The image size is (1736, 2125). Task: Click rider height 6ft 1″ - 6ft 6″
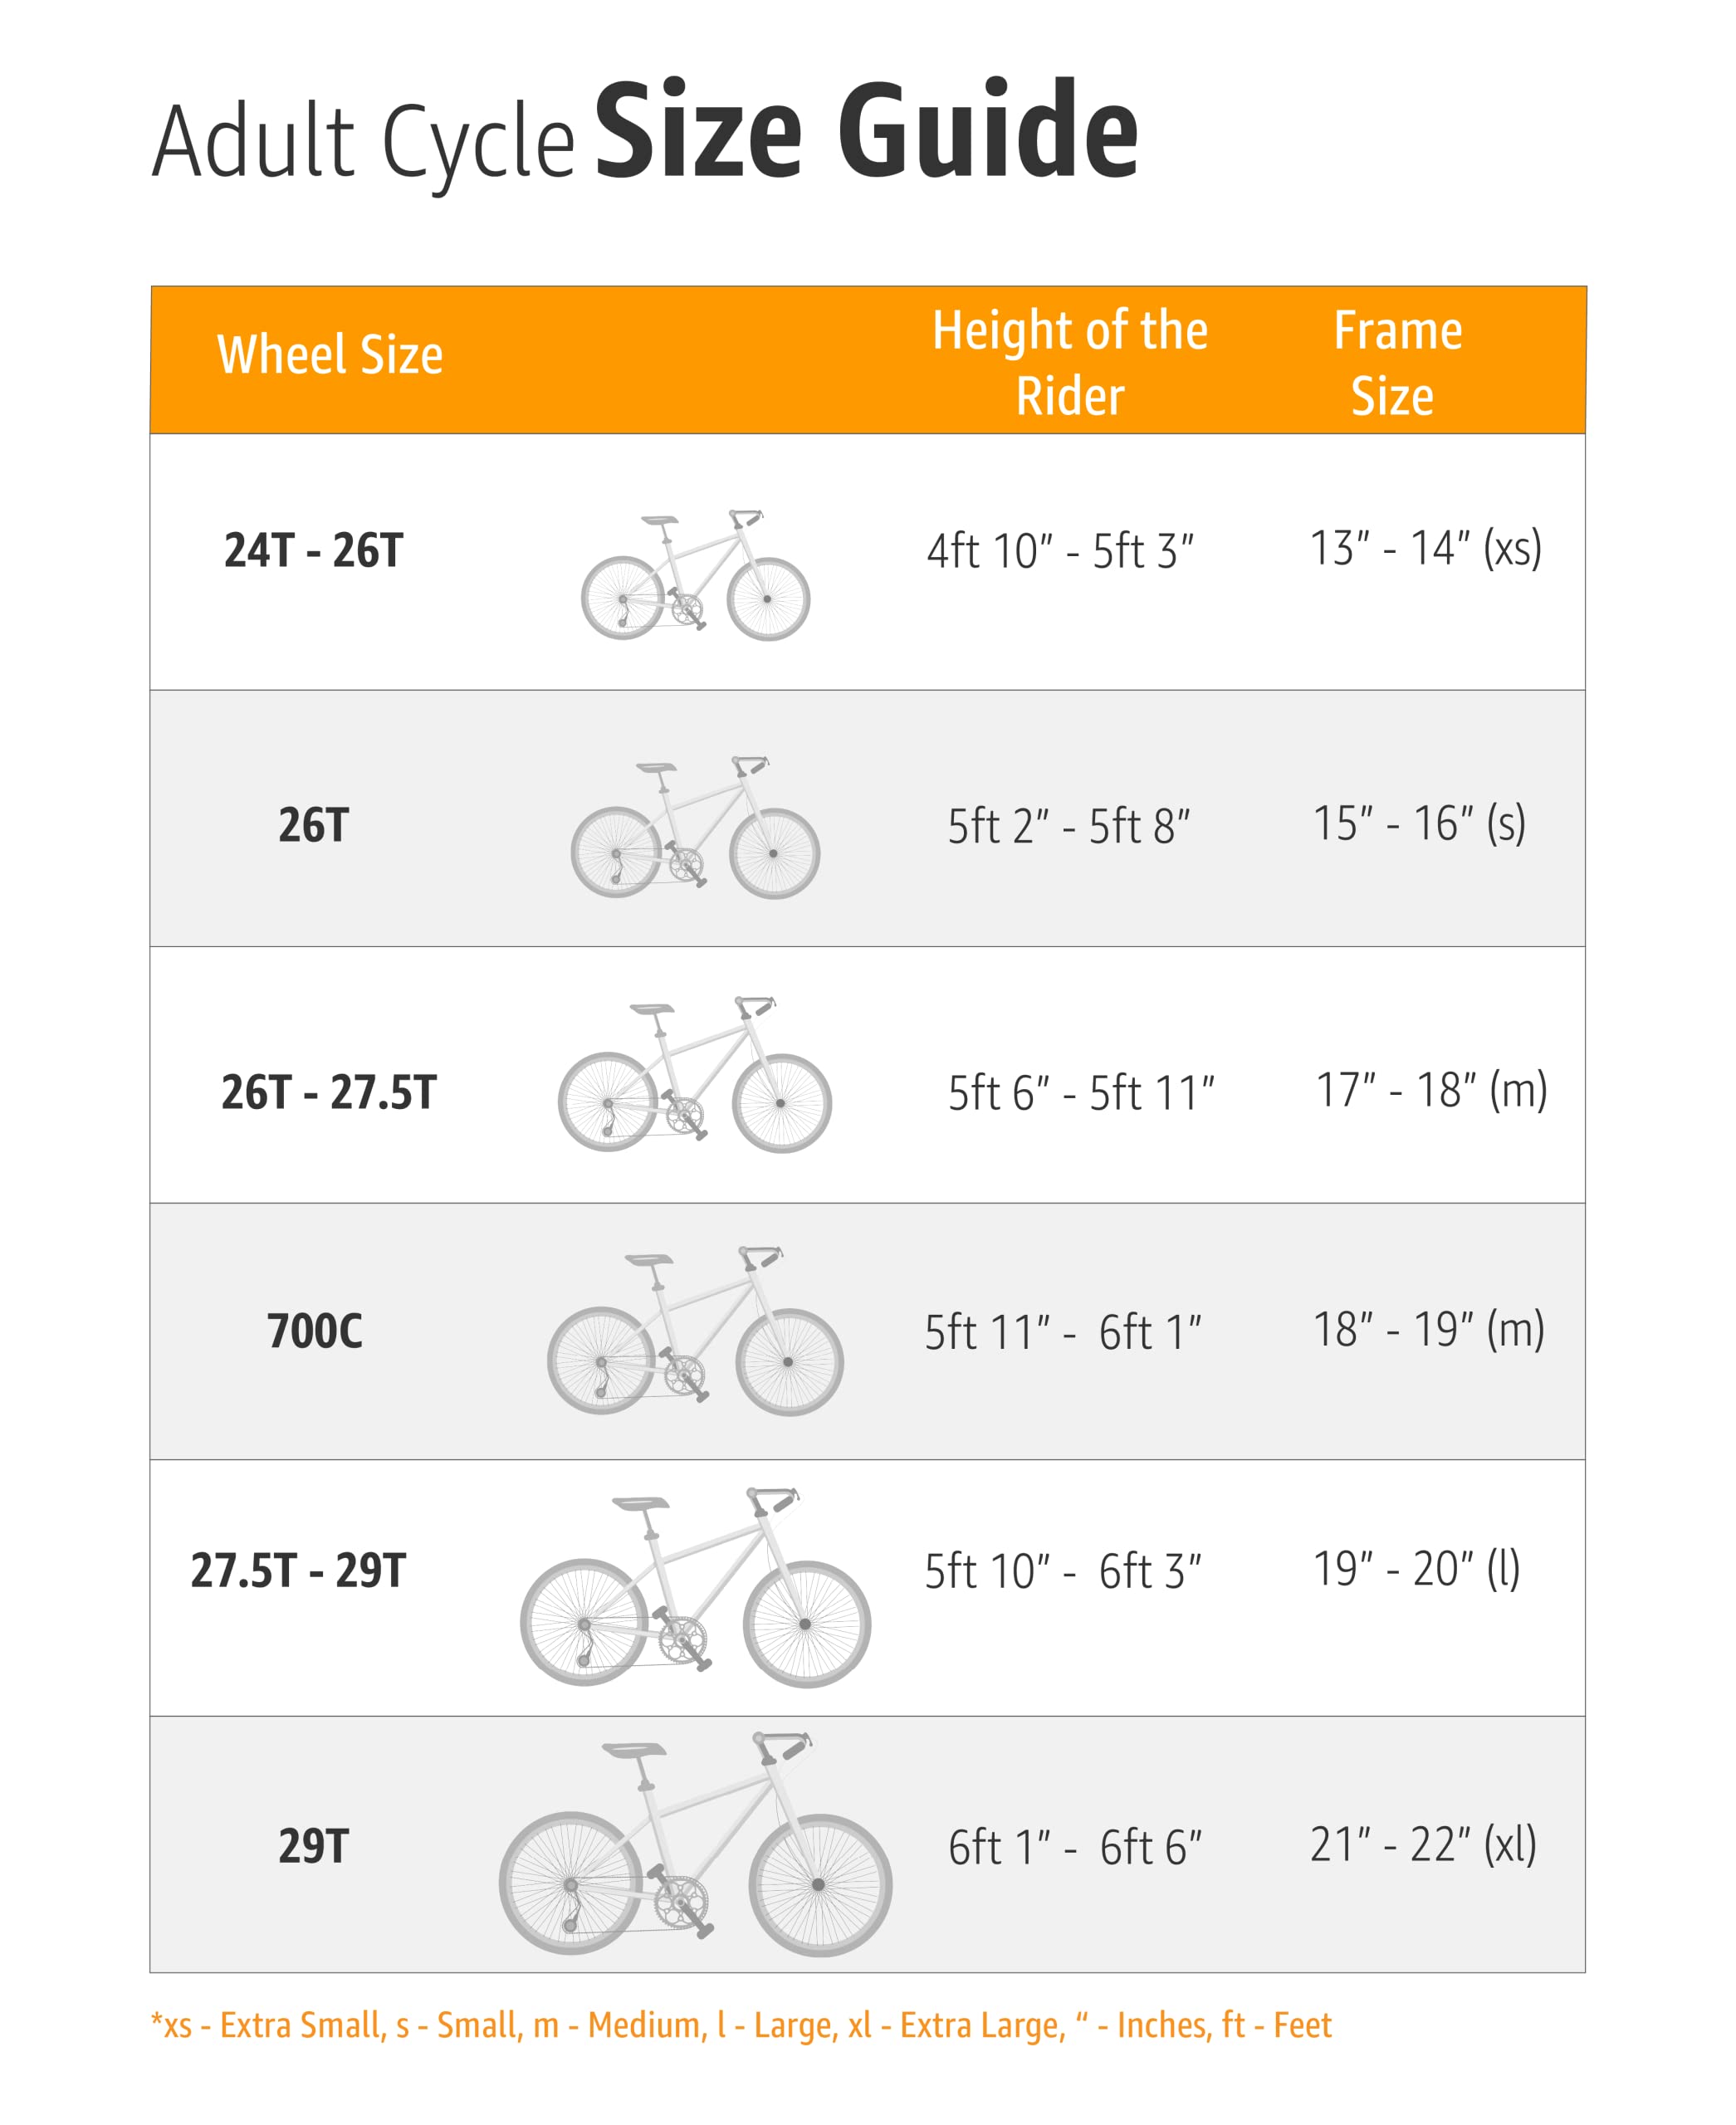1074,1848
